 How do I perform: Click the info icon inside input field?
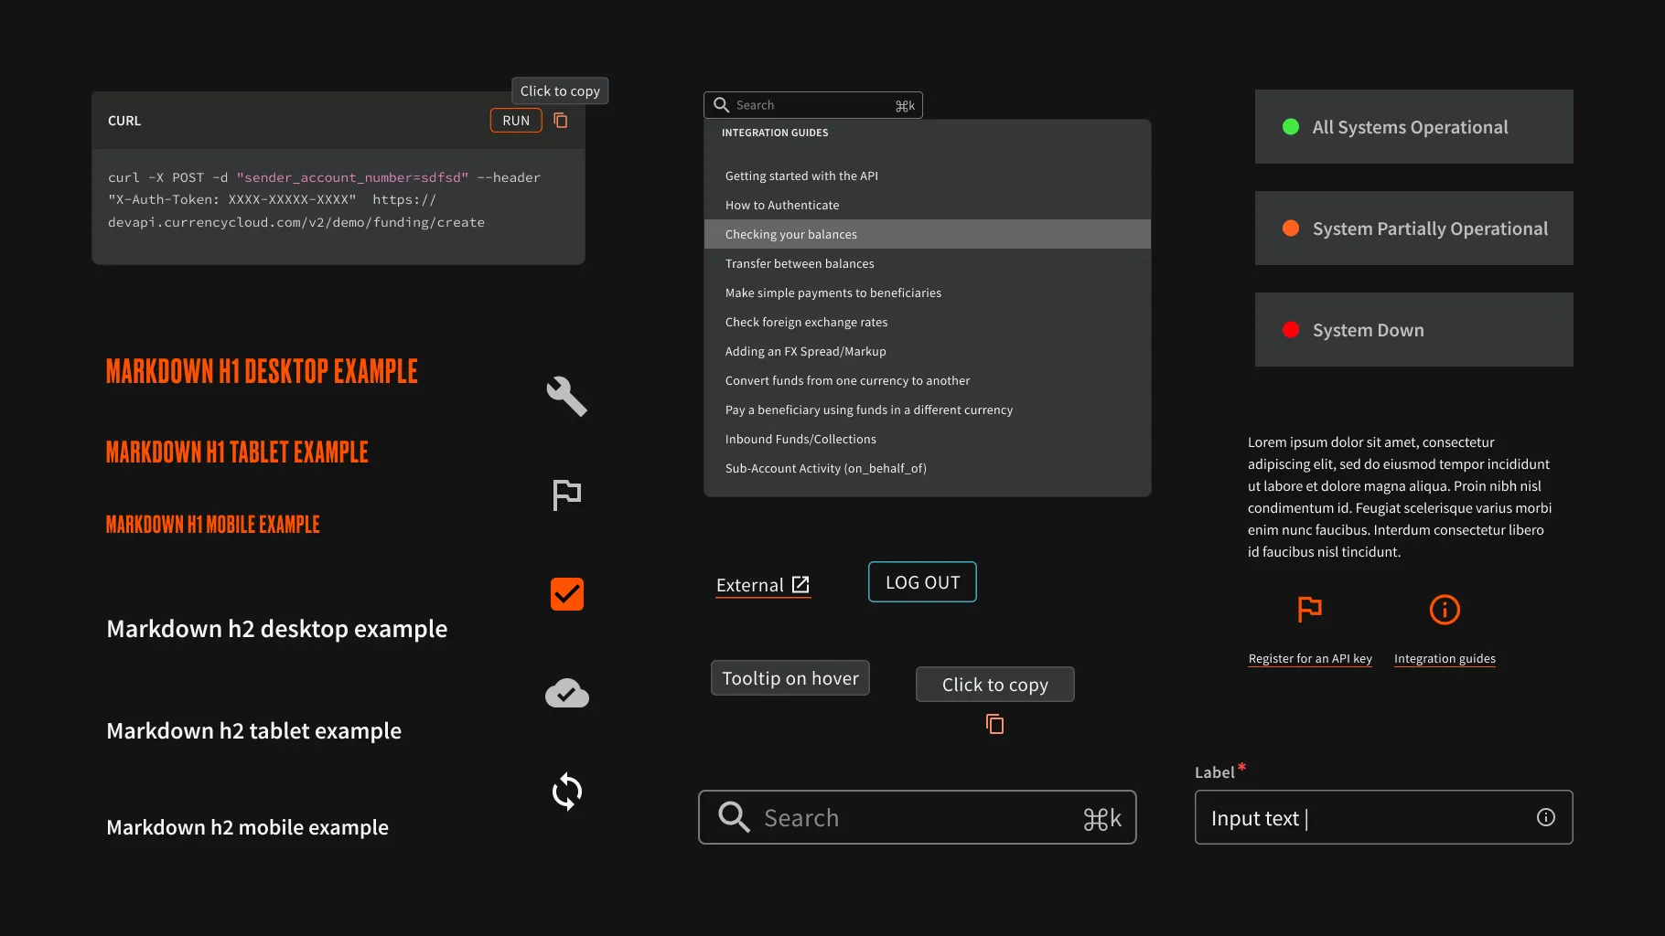point(1546,817)
